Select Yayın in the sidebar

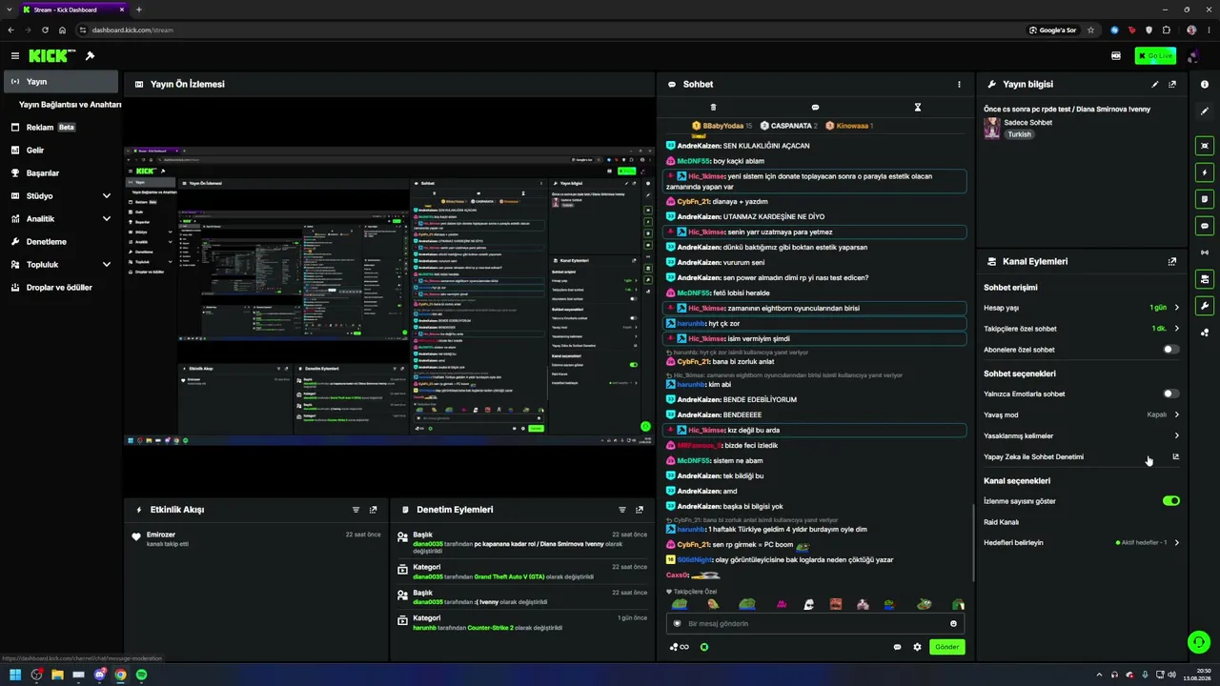[61, 82]
